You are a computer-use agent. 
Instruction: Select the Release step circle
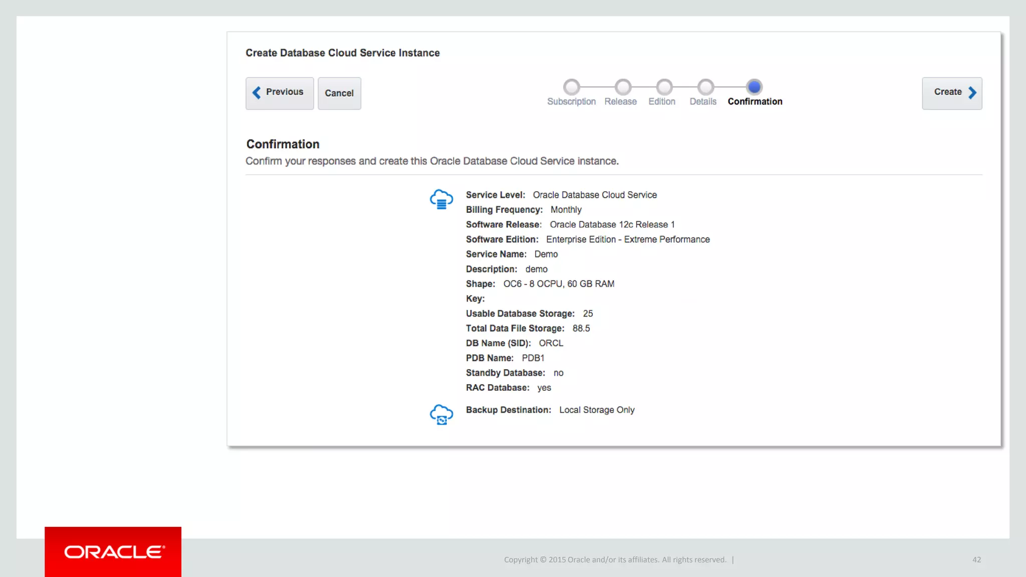point(623,87)
